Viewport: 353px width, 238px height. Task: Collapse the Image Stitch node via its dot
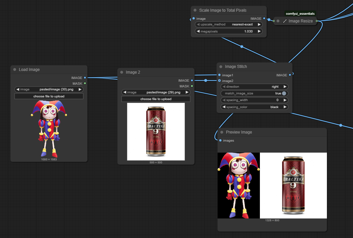221,67
